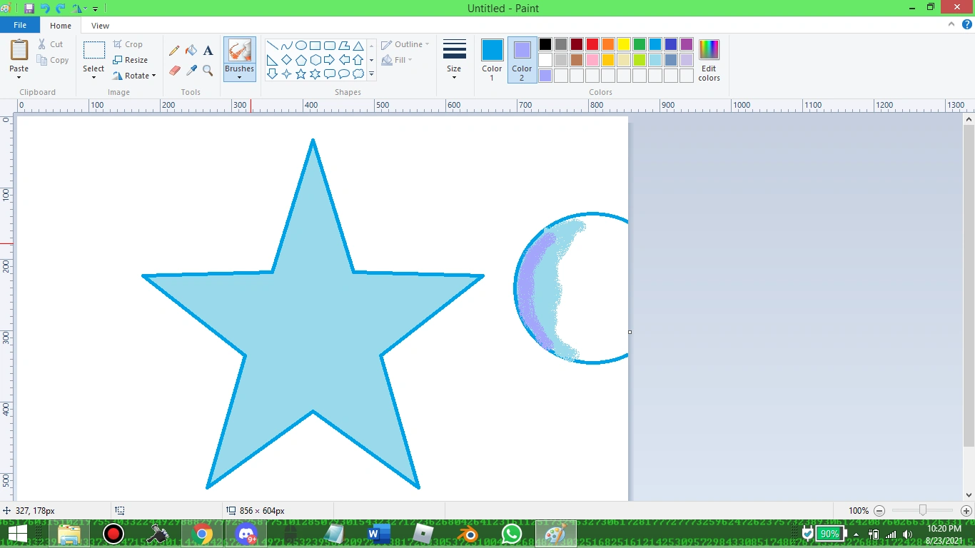Pick the Color picker tool
The height and width of the screenshot is (548, 975).
click(191, 71)
